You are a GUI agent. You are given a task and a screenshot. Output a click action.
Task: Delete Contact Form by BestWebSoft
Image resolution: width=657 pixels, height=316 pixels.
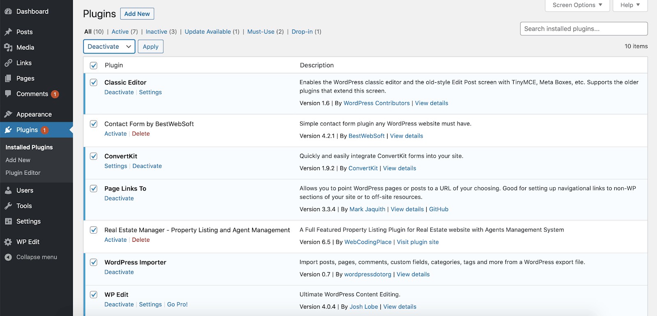(x=141, y=134)
